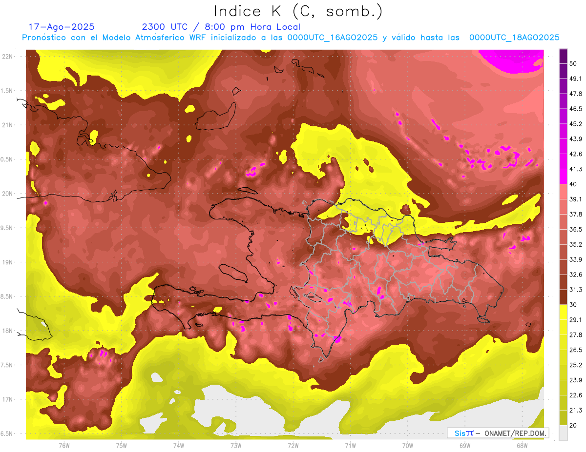The image size is (586, 452).
Task: Select the date label "17-Ago-2025"
Action: pos(62,27)
